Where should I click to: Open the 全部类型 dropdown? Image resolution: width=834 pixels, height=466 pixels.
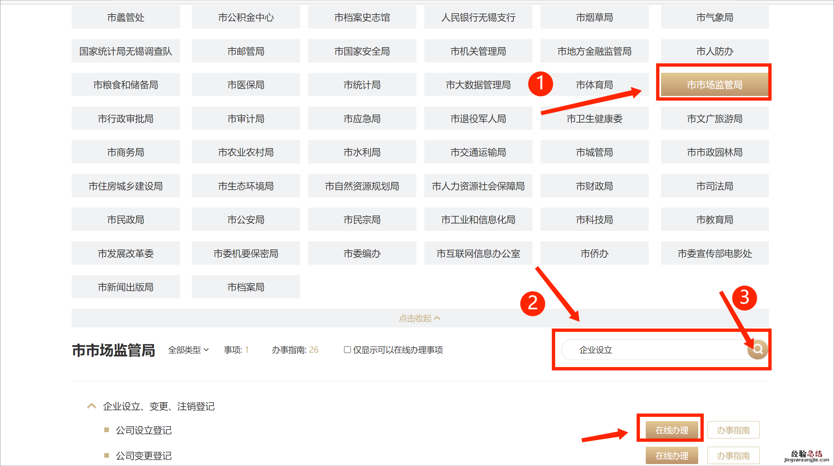[188, 350]
